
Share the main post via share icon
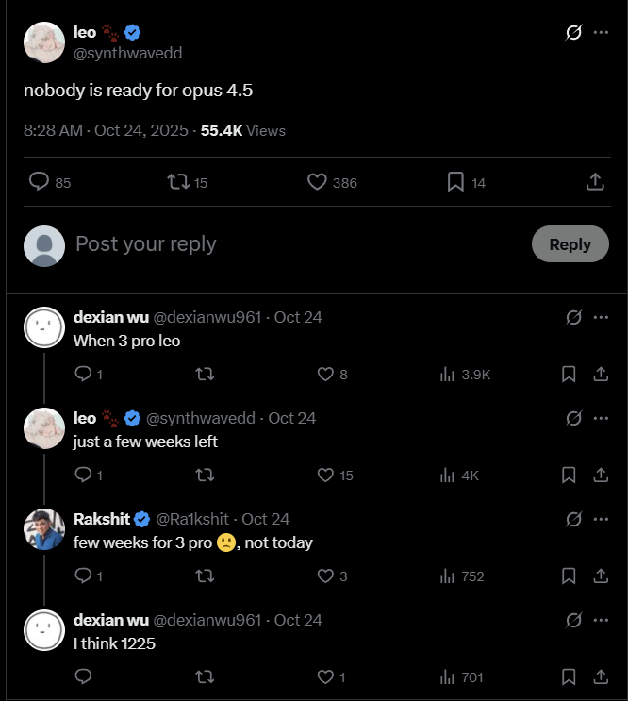pos(595,182)
